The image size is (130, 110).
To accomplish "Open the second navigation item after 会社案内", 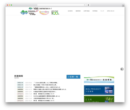I will tap(78, 11).
